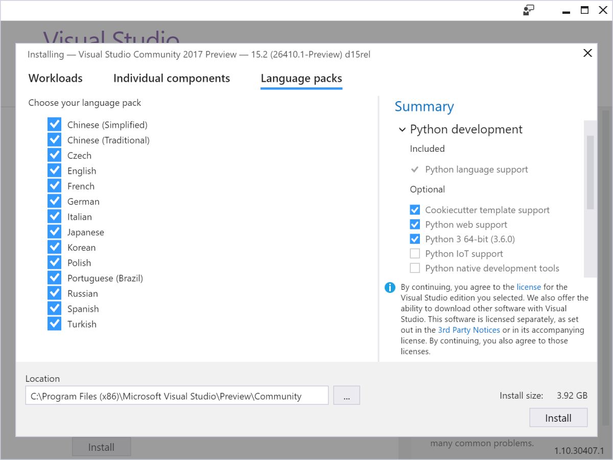Switch to the Workloads tab
This screenshot has height=460, width=613.
pos(55,78)
